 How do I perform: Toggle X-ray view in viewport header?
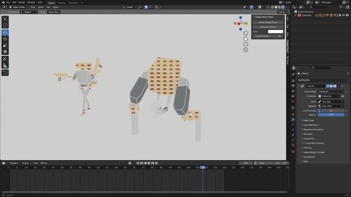tap(268, 7)
